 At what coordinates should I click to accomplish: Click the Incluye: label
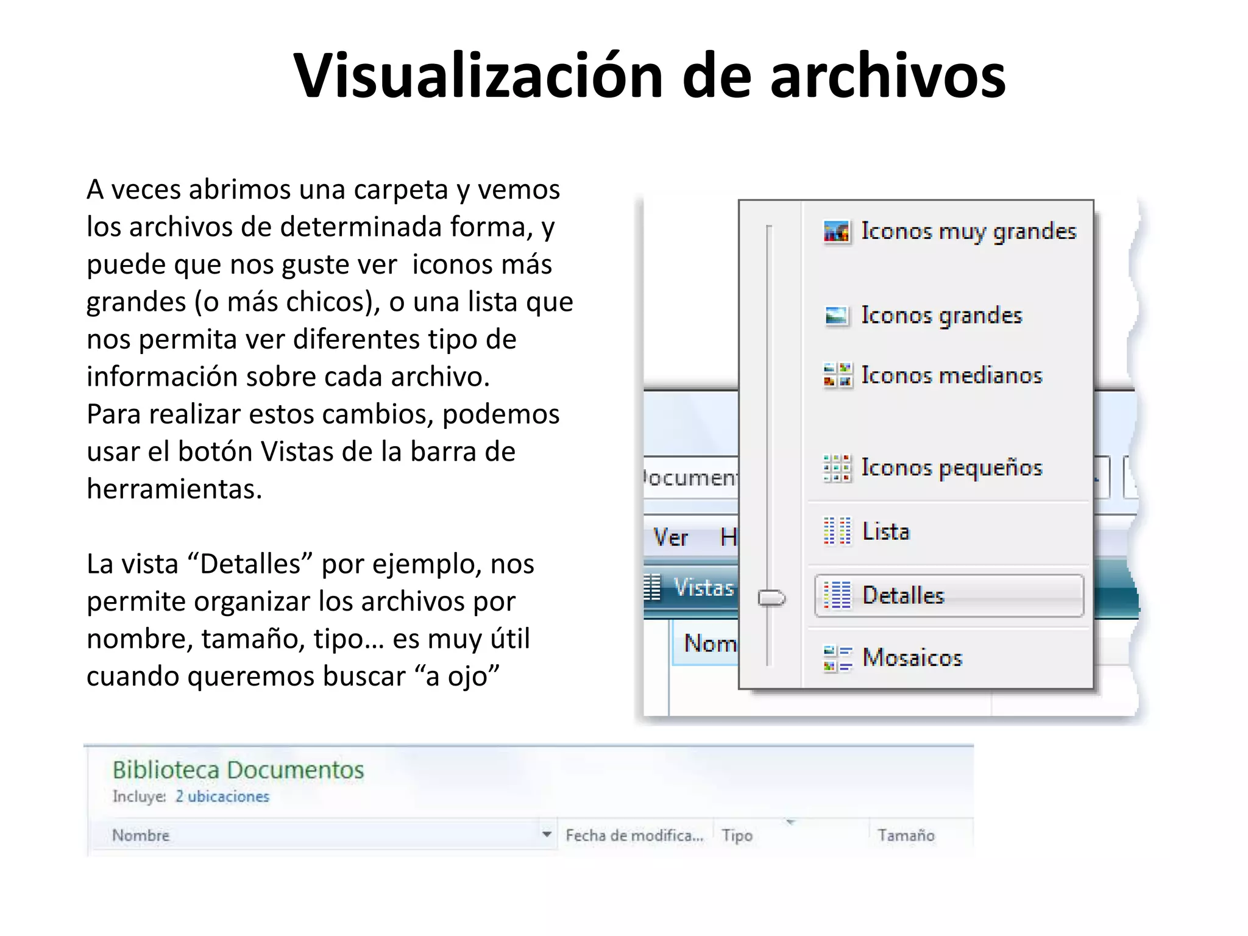point(140,796)
